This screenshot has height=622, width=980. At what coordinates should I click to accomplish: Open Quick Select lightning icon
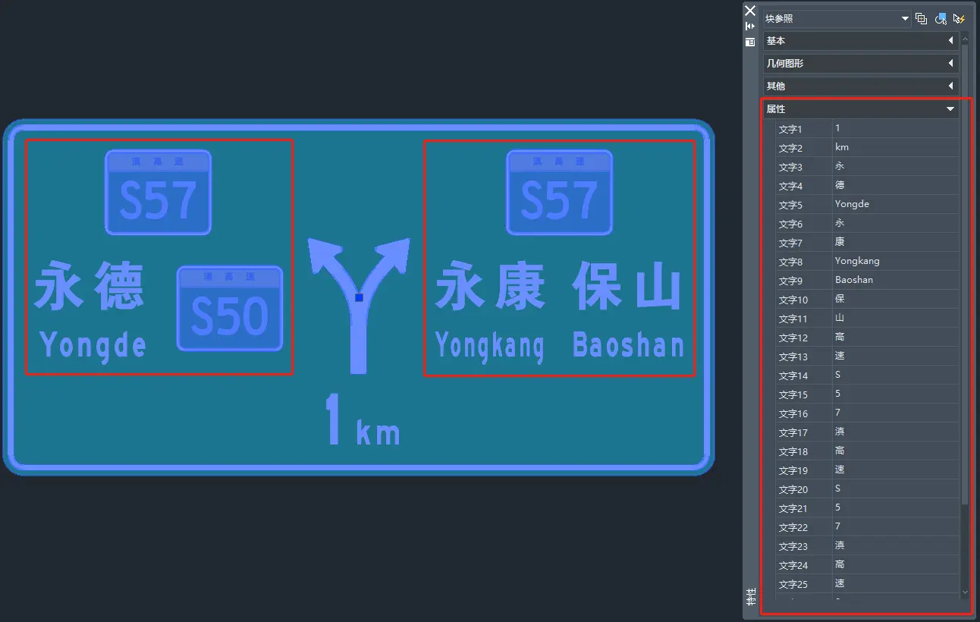pyautogui.click(x=959, y=19)
